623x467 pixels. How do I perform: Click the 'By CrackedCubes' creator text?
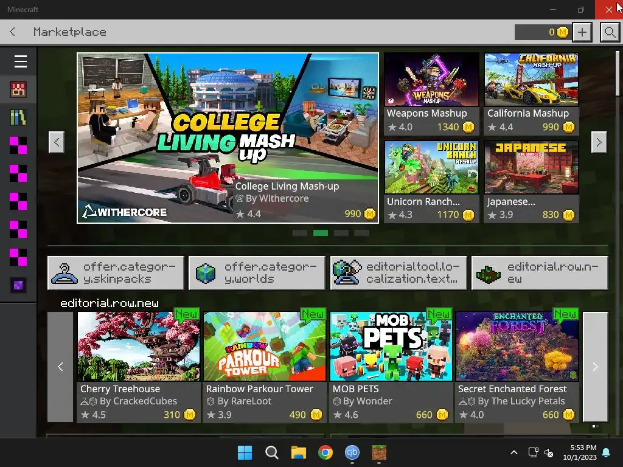click(x=138, y=401)
